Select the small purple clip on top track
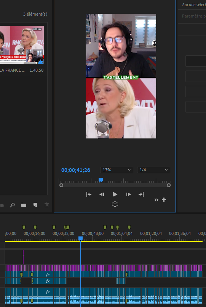The image size is (206, 307). coord(23,257)
